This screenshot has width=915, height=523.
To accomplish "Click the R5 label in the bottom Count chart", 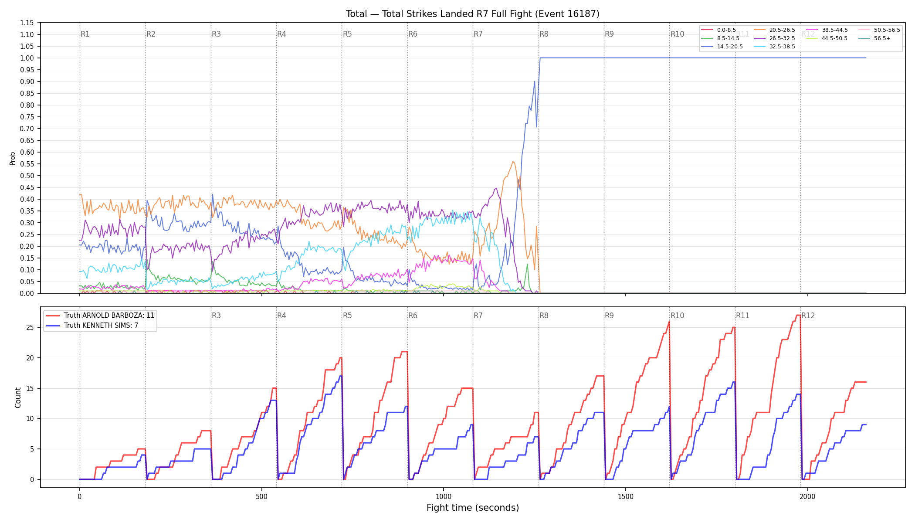I will pyautogui.click(x=347, y=316).
